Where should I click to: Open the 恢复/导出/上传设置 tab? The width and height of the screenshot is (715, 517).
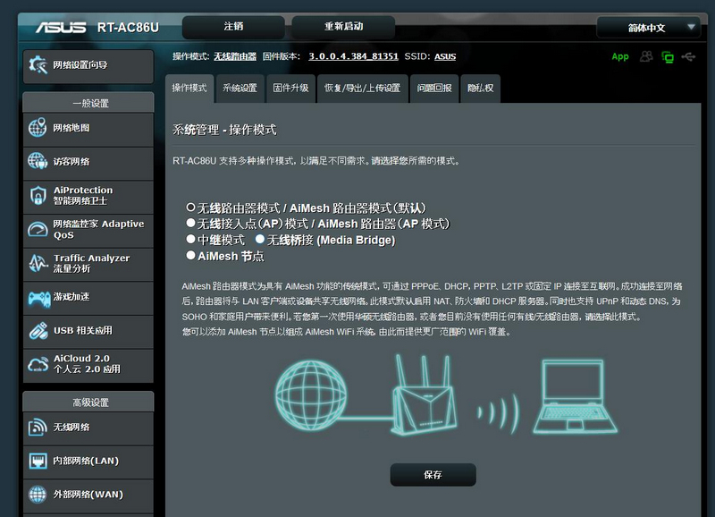[362, 88]
